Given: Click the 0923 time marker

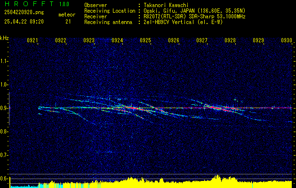Looking at the screenshot, I should pyautogui.click(x=89, y=40).
